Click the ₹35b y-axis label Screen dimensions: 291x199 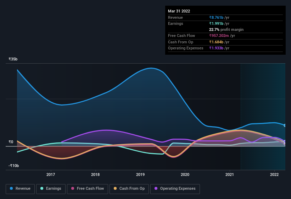click(13, 59)
